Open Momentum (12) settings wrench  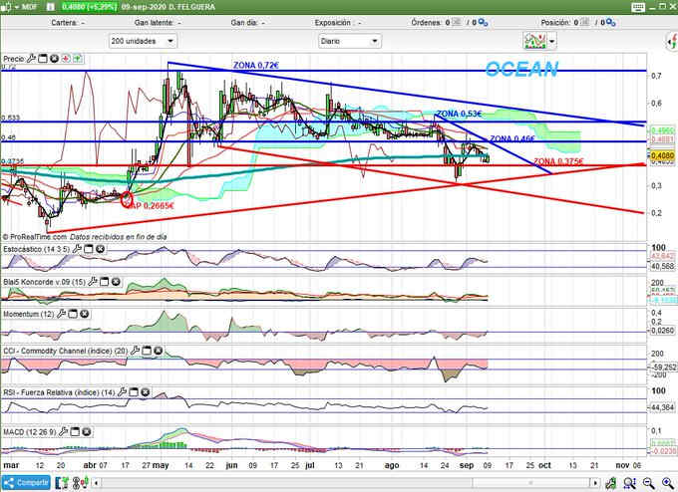tap(62, 314)
